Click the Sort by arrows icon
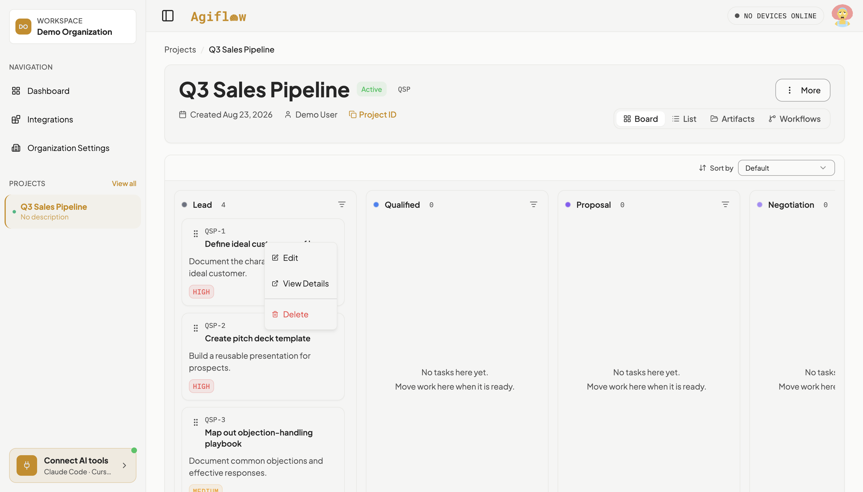 (x=703, y=168)
